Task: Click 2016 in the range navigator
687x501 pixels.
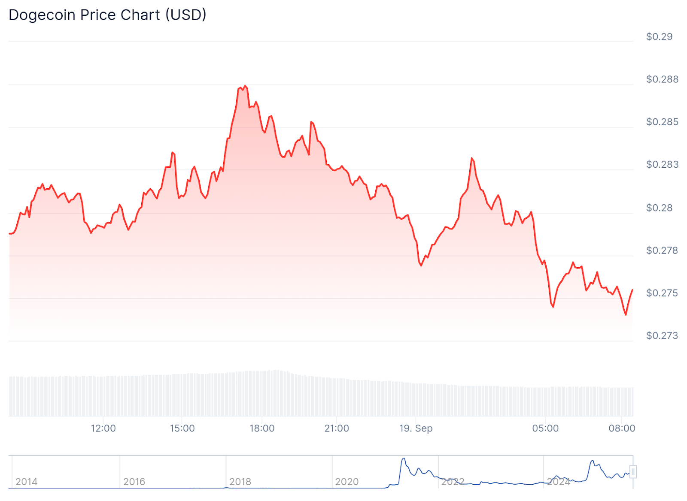Action: pos(134,482)
